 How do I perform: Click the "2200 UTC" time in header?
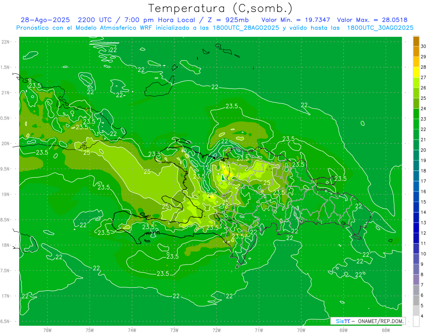(95, 20)
